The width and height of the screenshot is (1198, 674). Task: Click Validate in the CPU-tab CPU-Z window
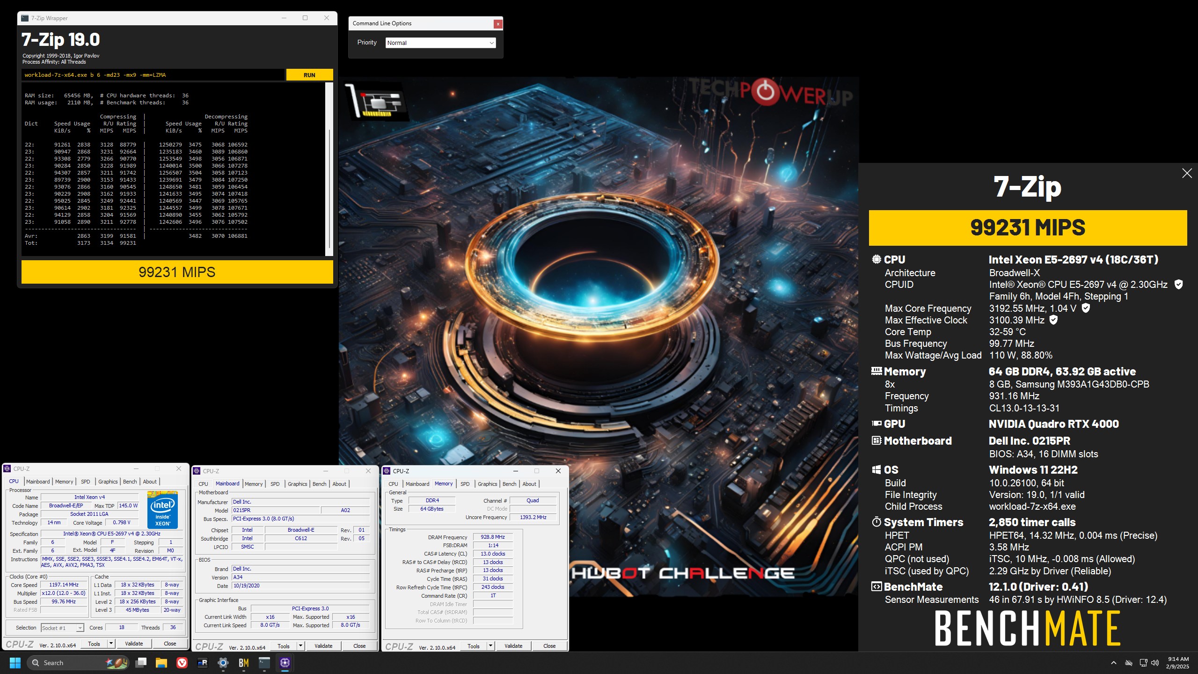pyautogui.click(x=134, y=644)
